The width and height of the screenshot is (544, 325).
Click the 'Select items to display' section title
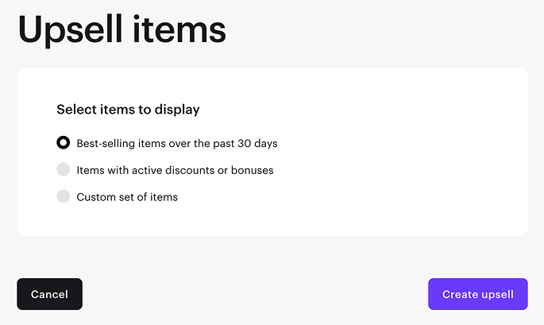pos(128,109)
